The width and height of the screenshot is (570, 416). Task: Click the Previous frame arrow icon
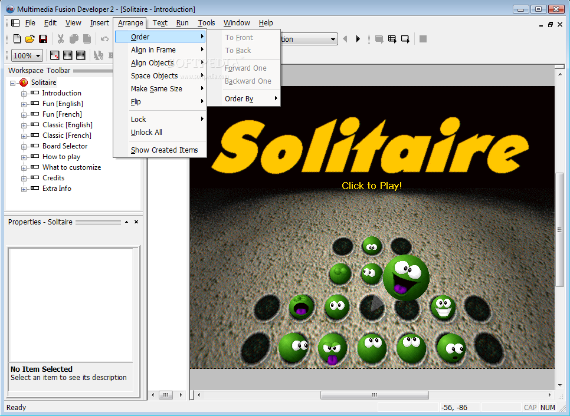[345, 39]
